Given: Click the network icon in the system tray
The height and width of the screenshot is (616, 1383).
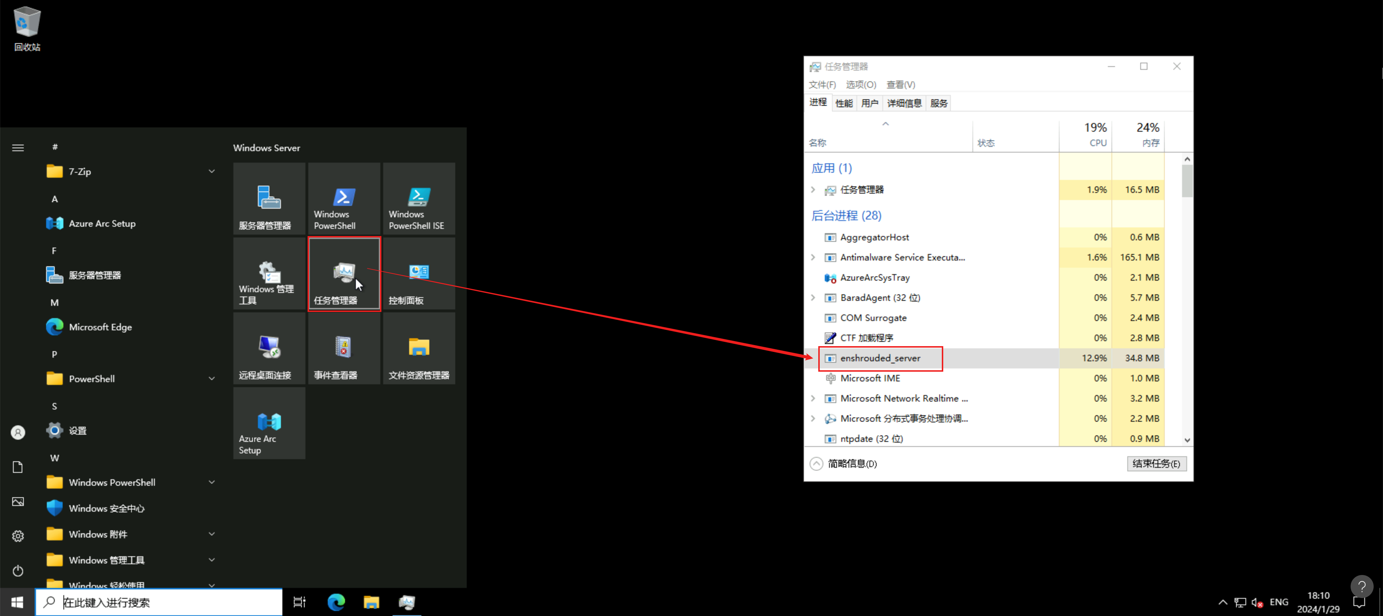Looking at the screenshot, I should (x=1240, y=603).
